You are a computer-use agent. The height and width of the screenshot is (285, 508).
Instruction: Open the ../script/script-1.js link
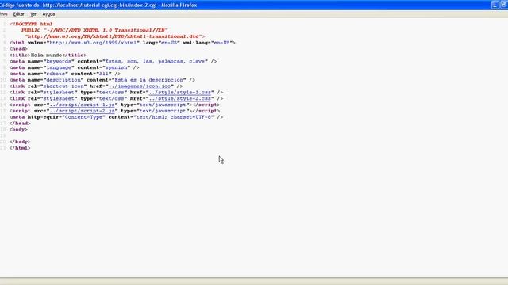point(83,104)
